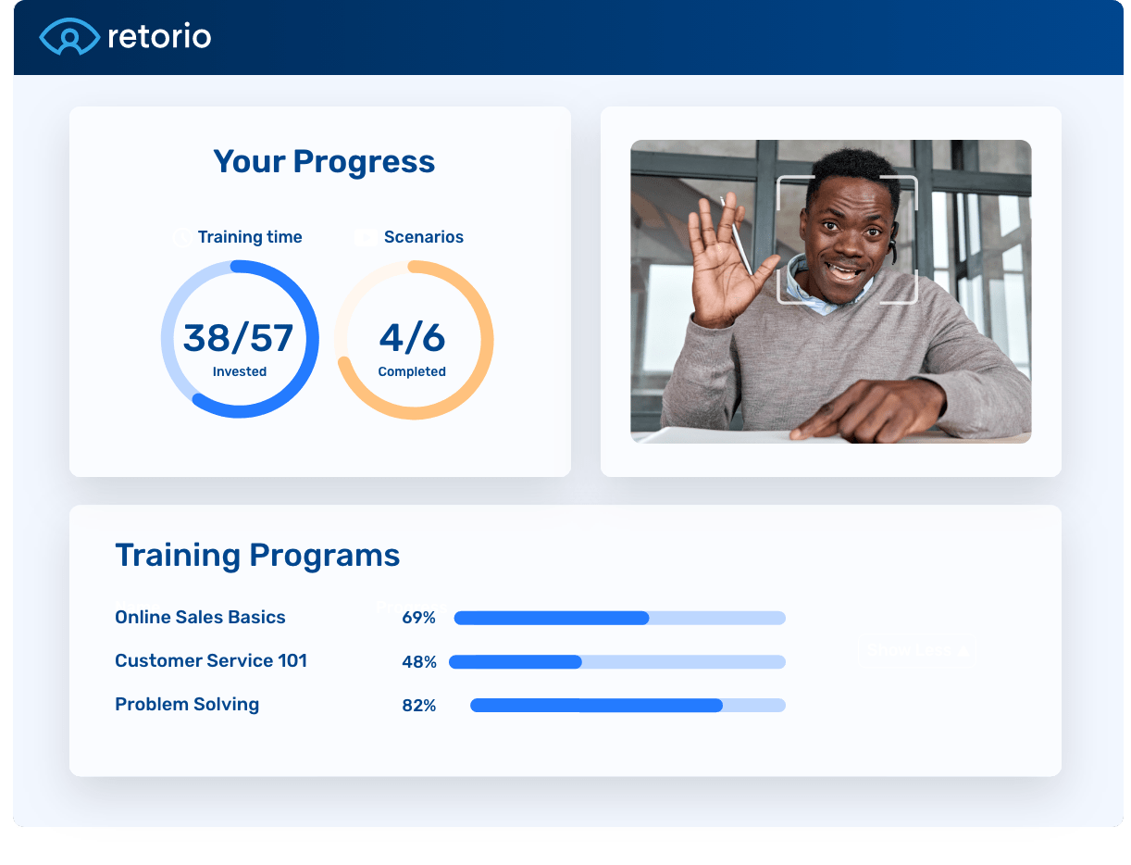Toggle the Training time progress display

pyautogui.click(x=240, y=338)
